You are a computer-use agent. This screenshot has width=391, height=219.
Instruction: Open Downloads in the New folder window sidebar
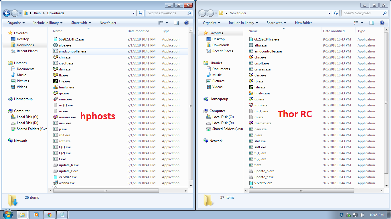(x=221, y=45)
